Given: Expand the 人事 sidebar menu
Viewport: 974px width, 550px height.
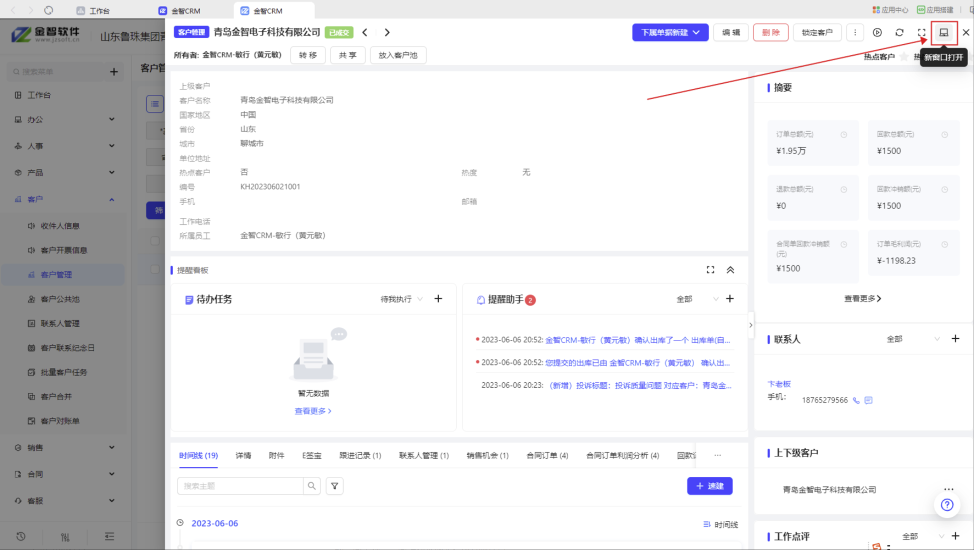Looking at the screenshot, I should coord(65,146).
